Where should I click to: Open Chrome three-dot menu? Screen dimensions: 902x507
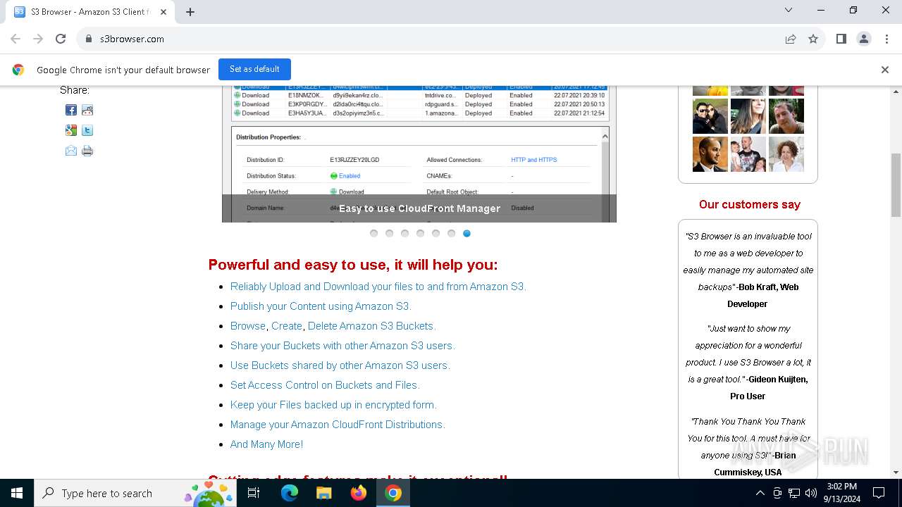(886, 39)
